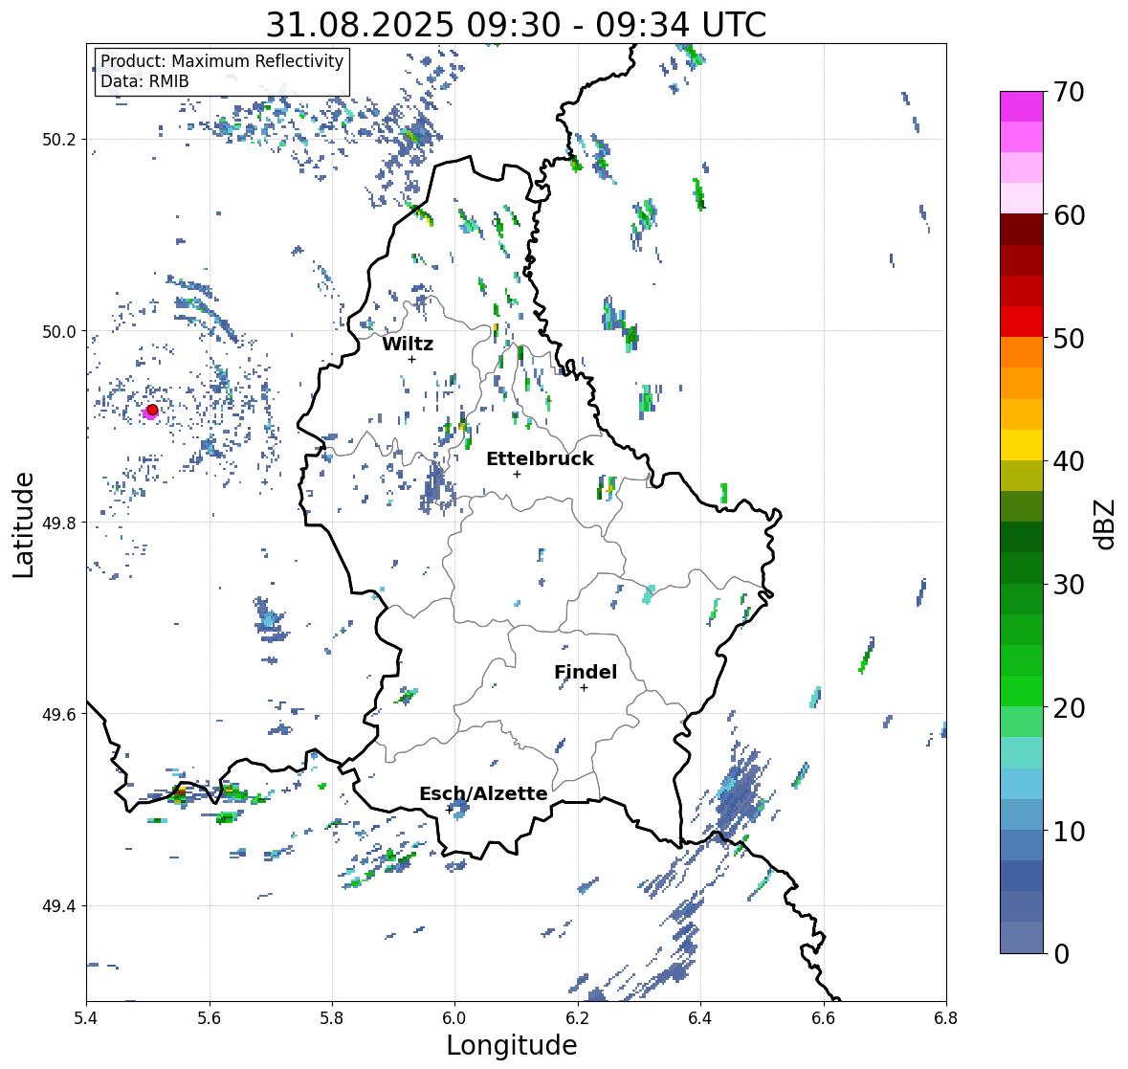This screenshot has height=1069, width=1128.
Task: Click the colorbar tick label 10
Action: coord(1069,831)
